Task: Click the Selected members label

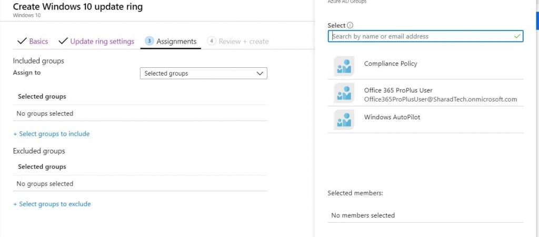Action: click(355, 193)
